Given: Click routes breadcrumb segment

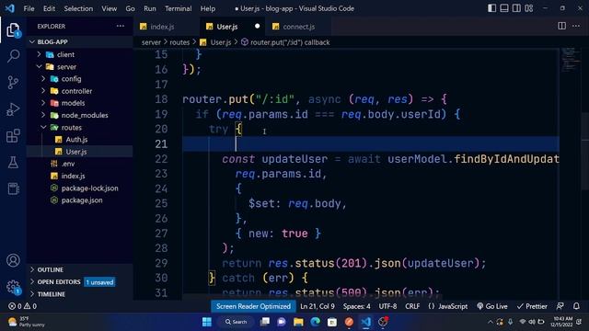Looking at the screenshot, I should tap(179, 42).
